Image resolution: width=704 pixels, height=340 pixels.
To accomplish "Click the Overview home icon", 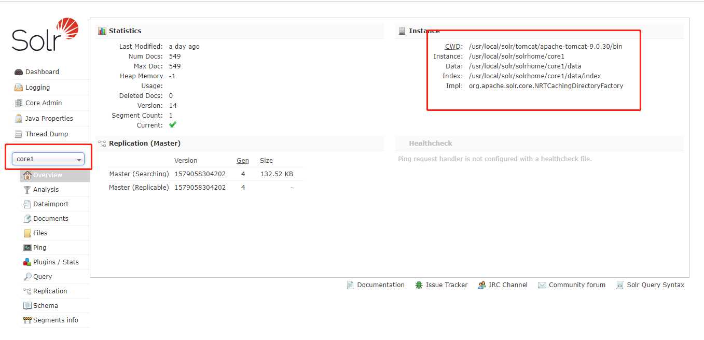I will [27, 175].
